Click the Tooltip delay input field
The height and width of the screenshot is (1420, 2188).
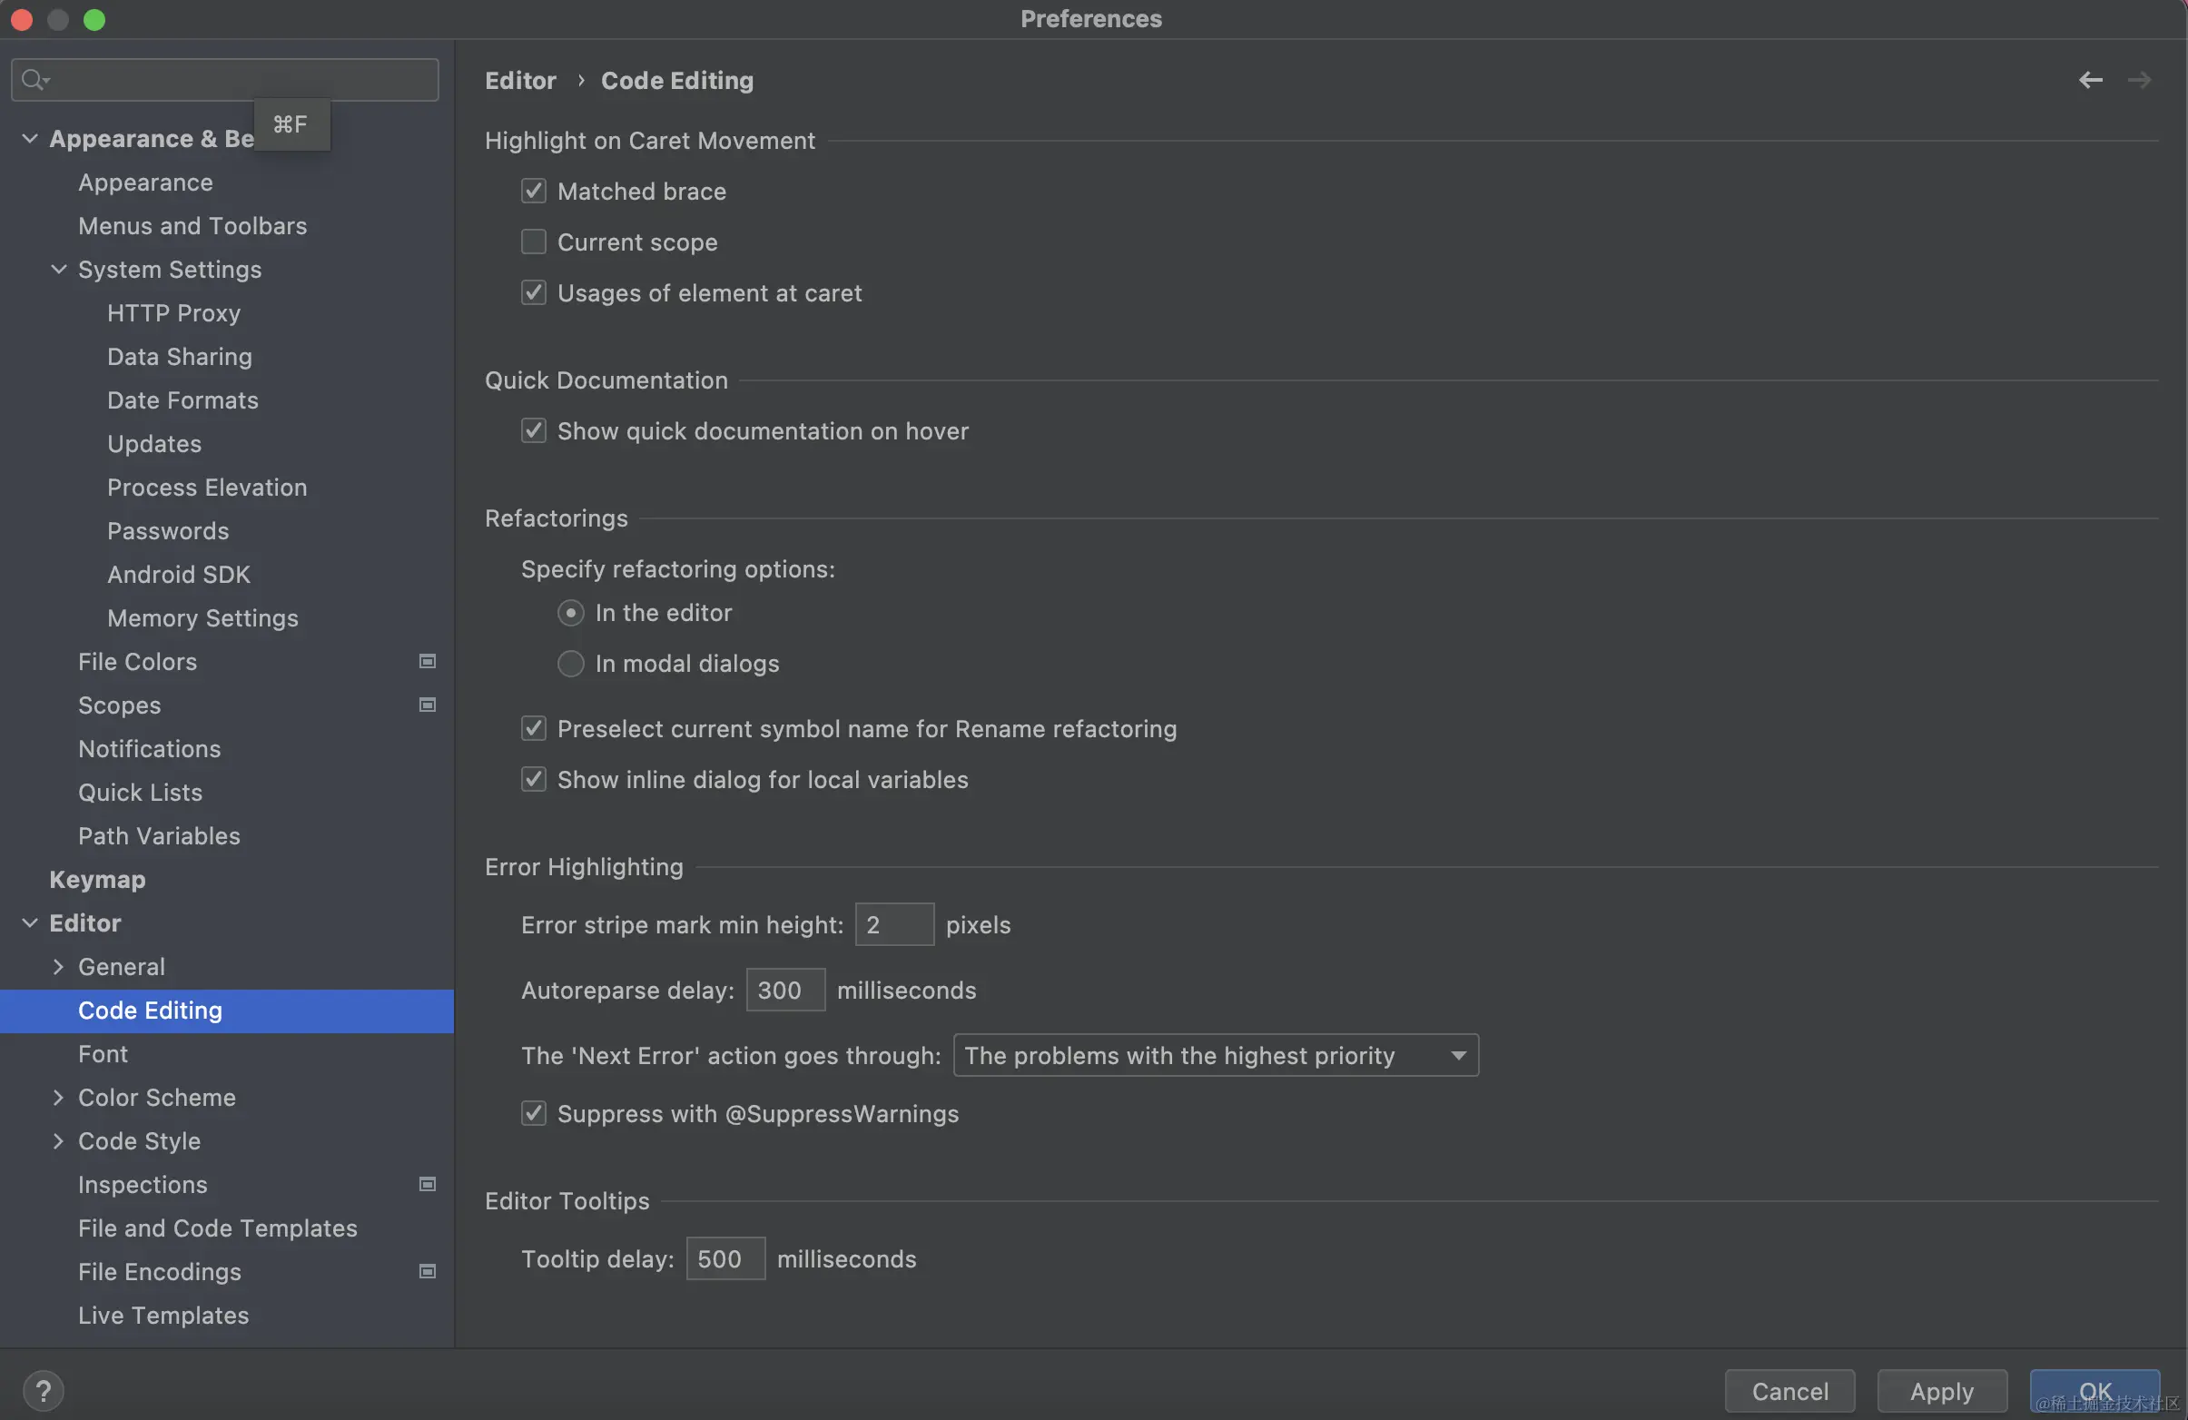coord(724,1258)
